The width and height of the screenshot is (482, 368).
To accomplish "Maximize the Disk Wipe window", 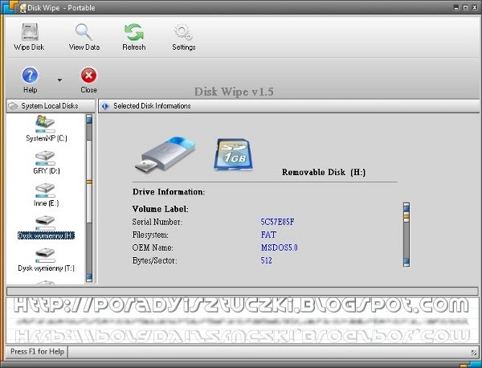I will point(465,8).
